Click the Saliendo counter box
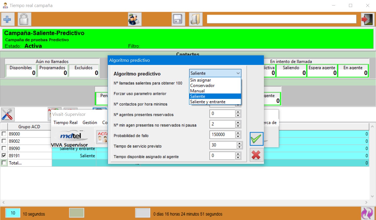The height and width of the screenshot is (220, 376). (291, 71)
